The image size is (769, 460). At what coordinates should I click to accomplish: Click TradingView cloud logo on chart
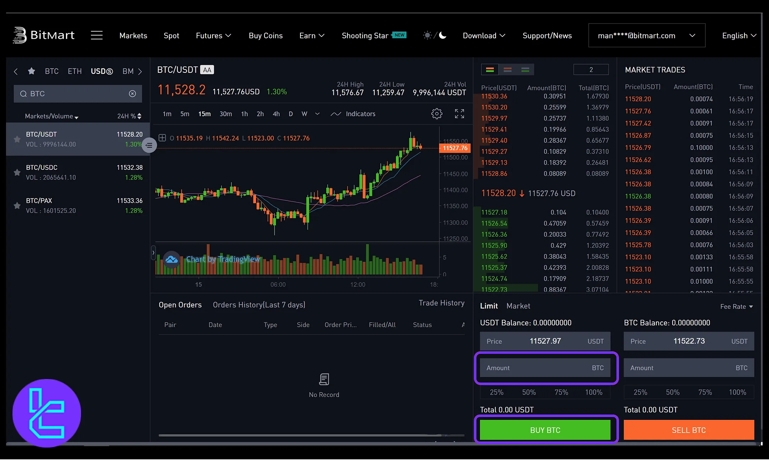click(172, 259)
